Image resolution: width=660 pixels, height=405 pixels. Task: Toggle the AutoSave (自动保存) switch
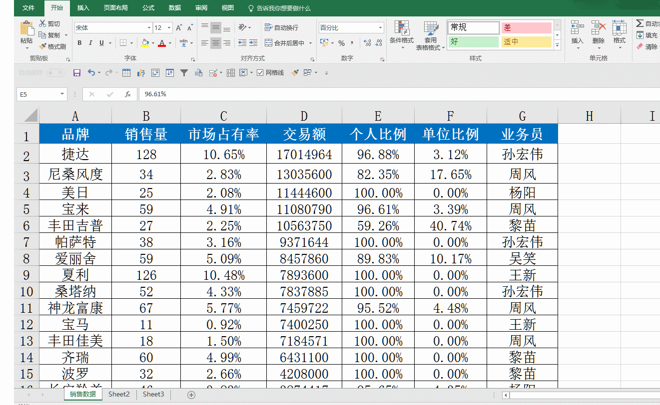click(x=55, y=73)
